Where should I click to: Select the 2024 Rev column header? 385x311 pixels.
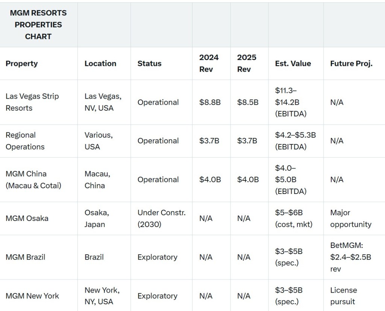point(209,63)
